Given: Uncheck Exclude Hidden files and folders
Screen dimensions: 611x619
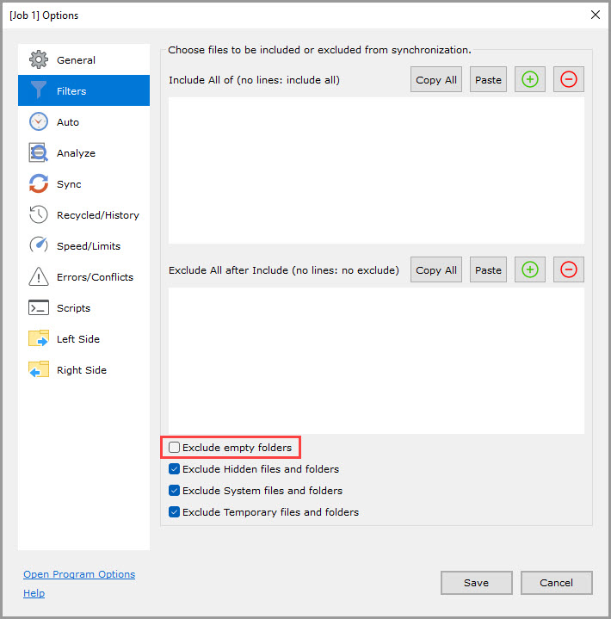Looking at the screenshot, I should pos(175,469).
